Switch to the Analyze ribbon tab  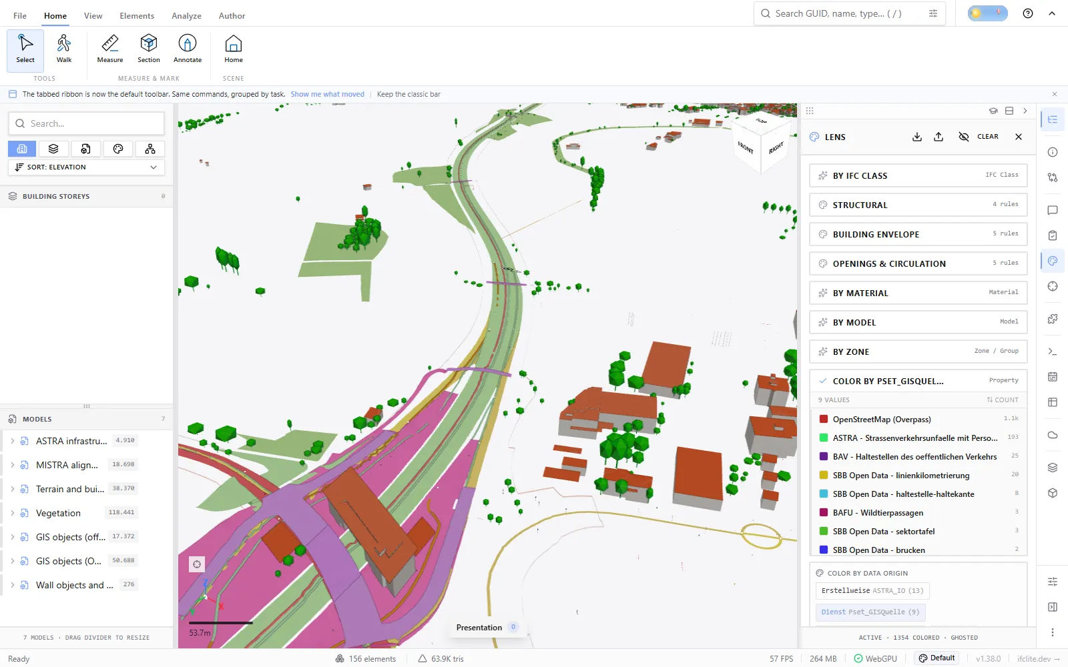186,15
